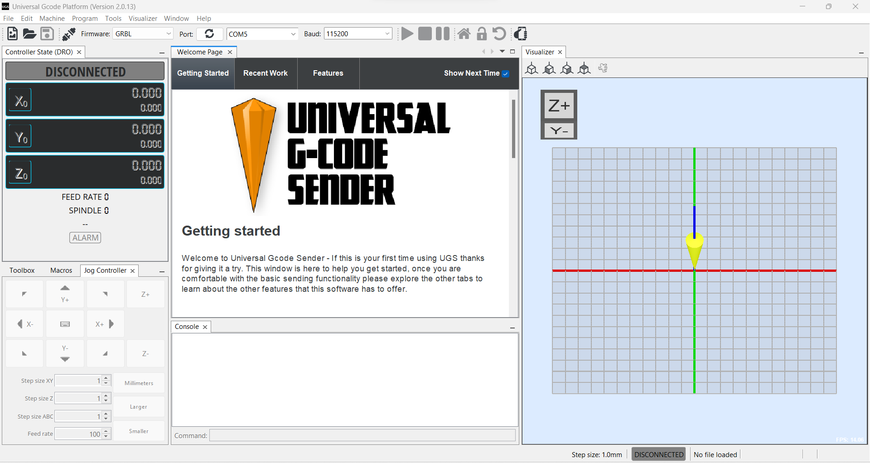This screenshot has width=870, height=463.
Task: Switch to the Recent Work tab
Action: click(x=266, y=73)
